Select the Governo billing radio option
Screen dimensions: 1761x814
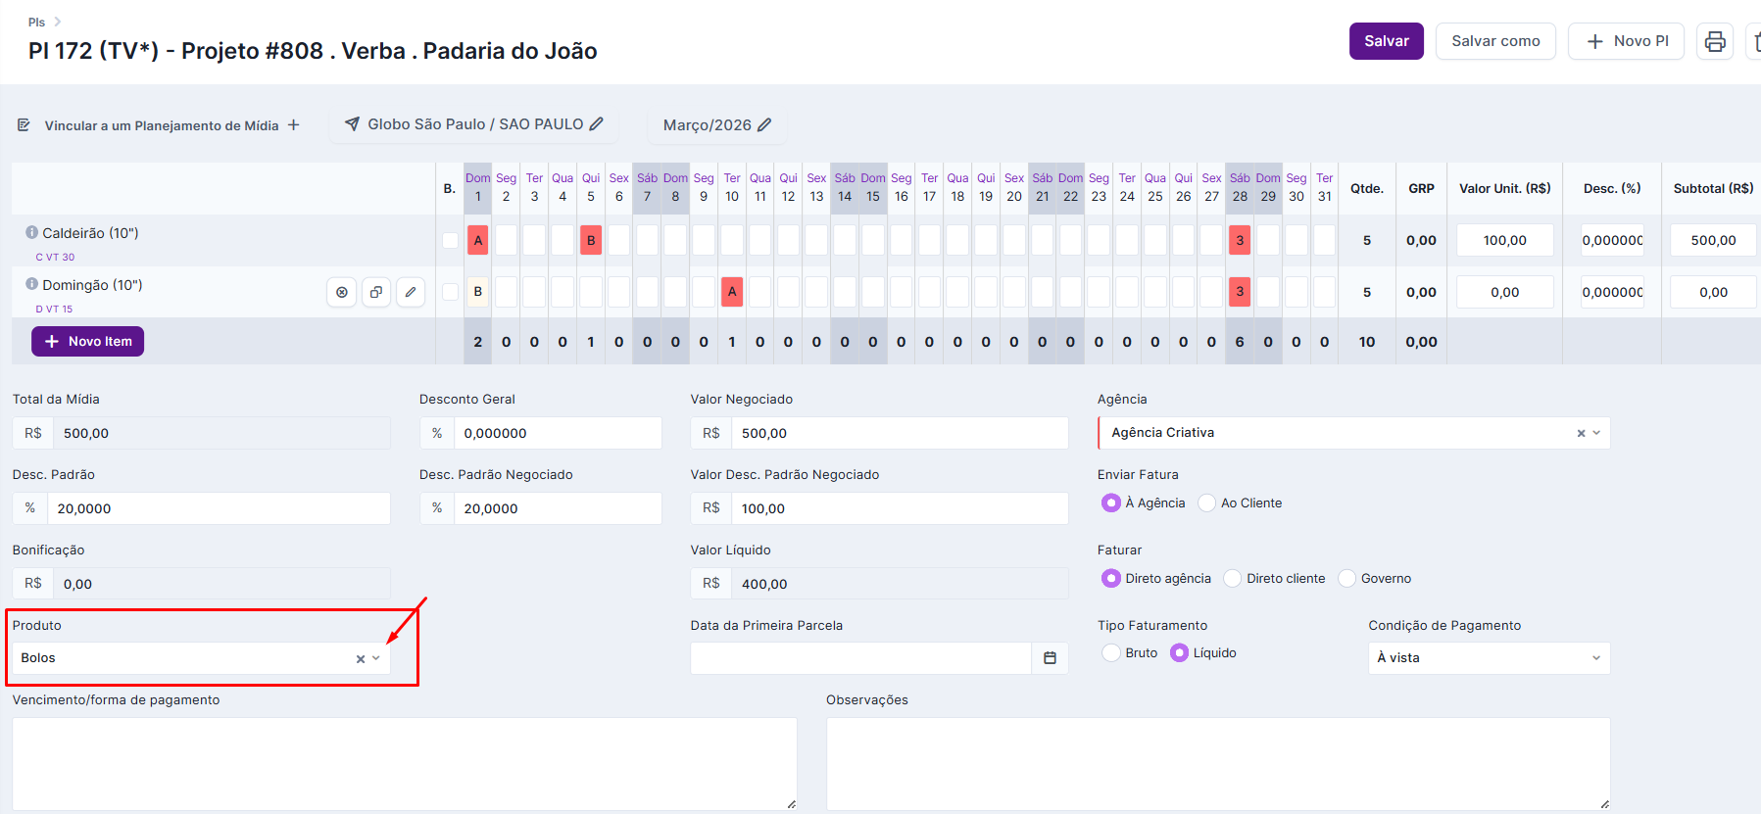pos(1347,579)
